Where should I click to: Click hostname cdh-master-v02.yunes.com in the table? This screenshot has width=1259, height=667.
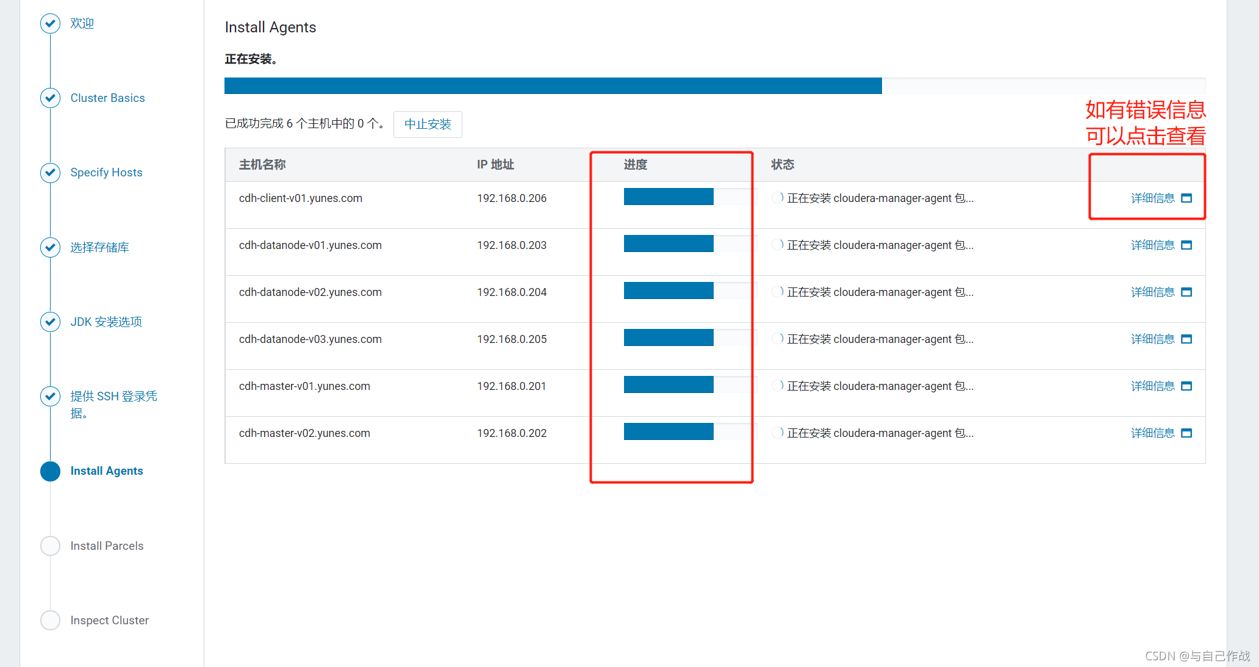[304, 433]
